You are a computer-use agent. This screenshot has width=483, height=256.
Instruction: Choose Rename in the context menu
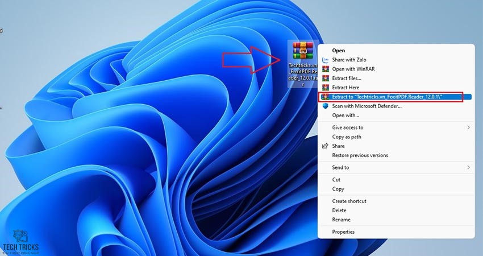[396, 220]
